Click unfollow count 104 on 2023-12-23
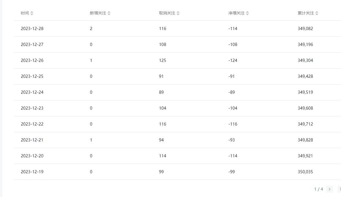 163,108
